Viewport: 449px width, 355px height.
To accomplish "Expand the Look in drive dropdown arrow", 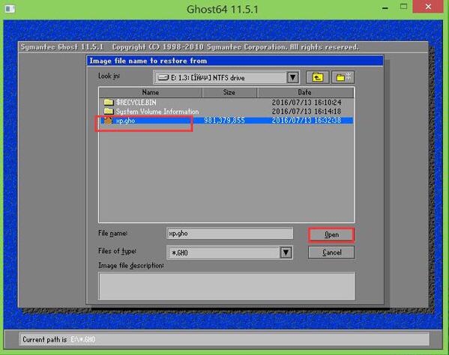I will (x=292, y=78).
